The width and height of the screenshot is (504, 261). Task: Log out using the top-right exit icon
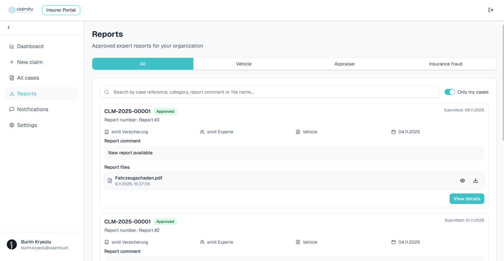click(x=491, y=10)
